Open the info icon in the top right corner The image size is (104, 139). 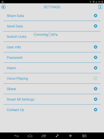tap(100, 7)
